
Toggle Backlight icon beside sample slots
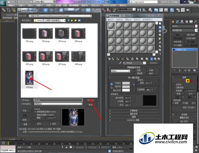pyautogui.click(x=160, y=27)
